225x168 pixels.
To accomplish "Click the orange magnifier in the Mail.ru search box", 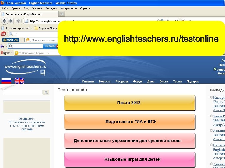I will click(27, 40).
